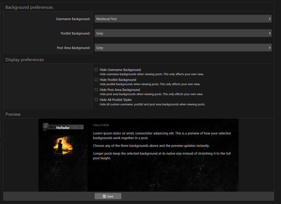Enable Hide Postbit Background checkbox
The image size is (281, 204).
[x=96, y=79]
